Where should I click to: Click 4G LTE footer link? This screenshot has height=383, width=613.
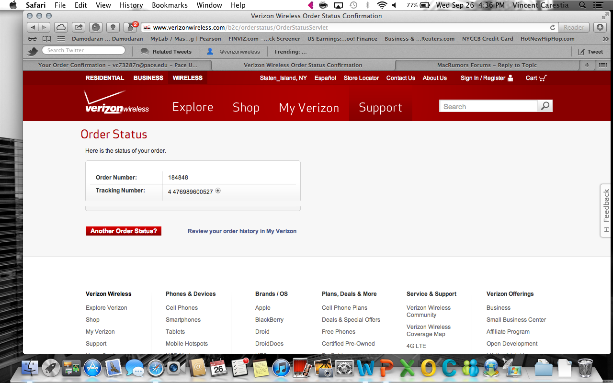[416, 346]
